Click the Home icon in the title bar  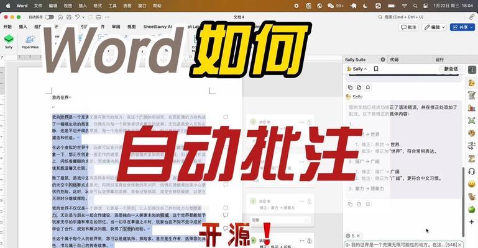pyautogui.click(x=60, y=17)
